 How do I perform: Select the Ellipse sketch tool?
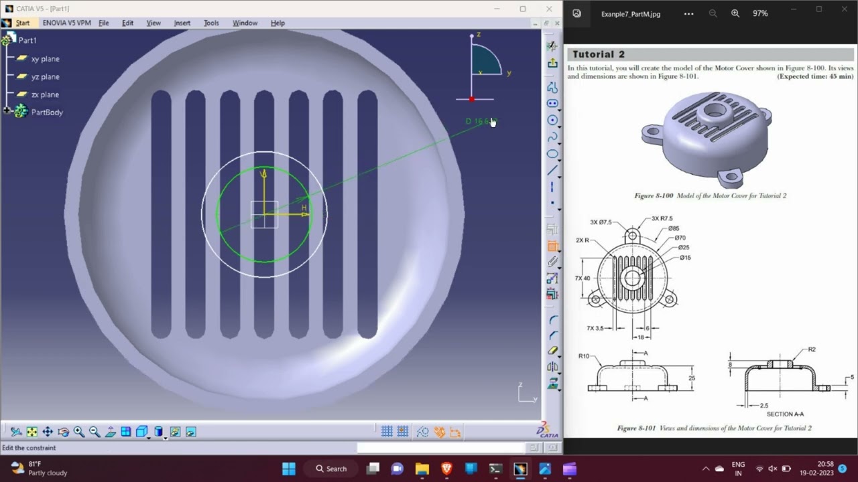point(552,154)
